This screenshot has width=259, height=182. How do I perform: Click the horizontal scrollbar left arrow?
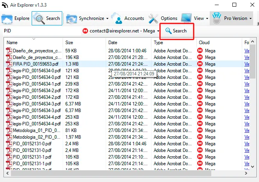(x=7, y=173)
